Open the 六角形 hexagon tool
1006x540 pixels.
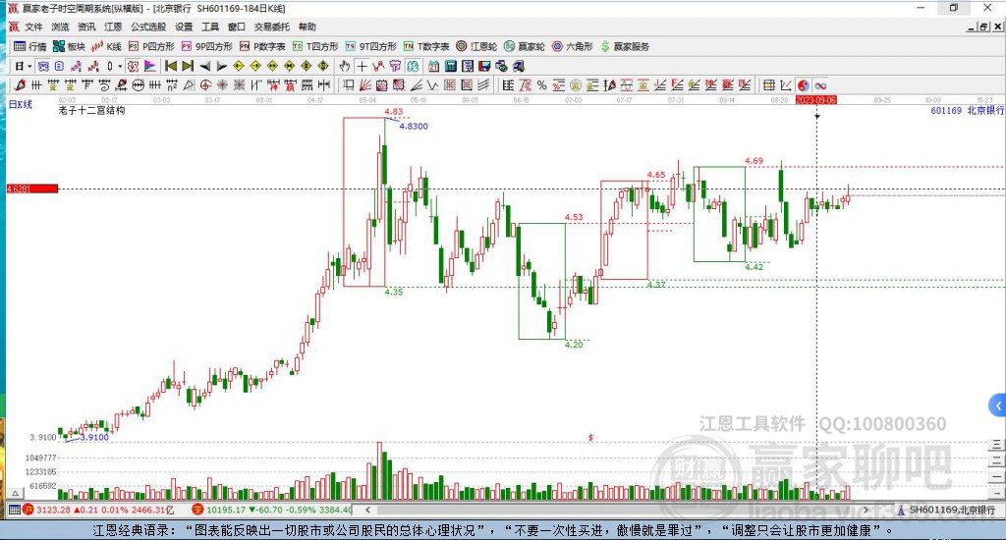coord(573,46)
